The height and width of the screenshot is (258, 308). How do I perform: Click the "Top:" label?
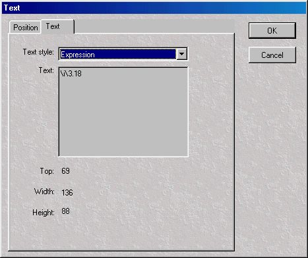click(x=47, y=171)
